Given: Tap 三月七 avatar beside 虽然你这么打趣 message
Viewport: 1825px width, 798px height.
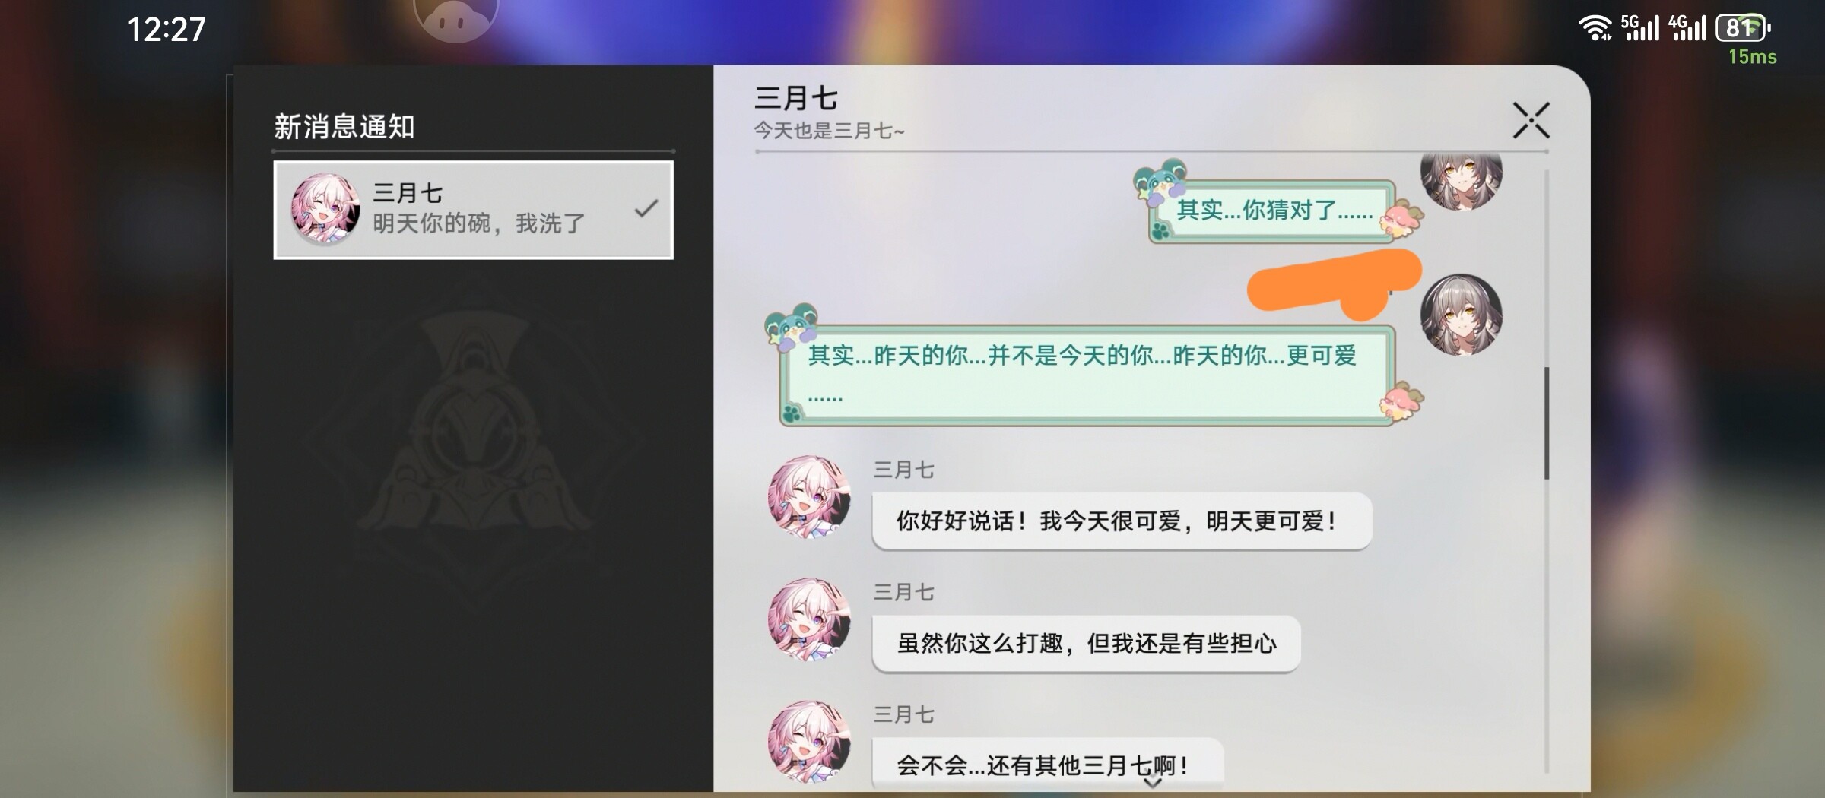Looking at the screenshot, I should click(x=809, y=619).
